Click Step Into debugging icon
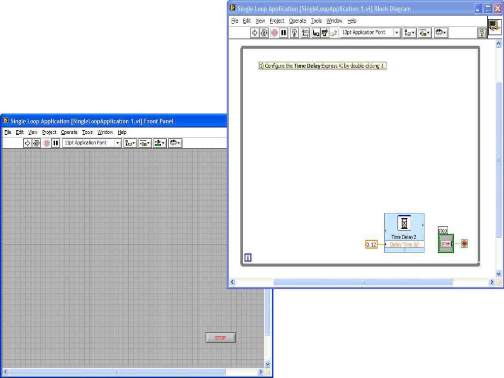 click(x=316, y=33)
